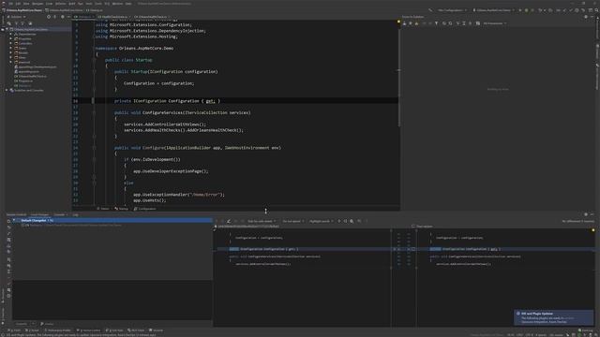Image resolution: width=600 pixels, height=337 pixels.
Task: Click the Startup.cs file icon in solution tree
Action: point(16,85)
